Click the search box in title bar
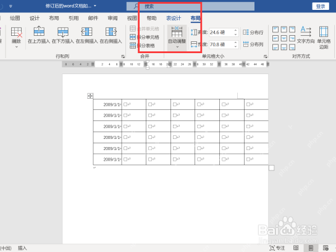Image resolution: width=336 pixels, height=252 pixels. [190, 6]
